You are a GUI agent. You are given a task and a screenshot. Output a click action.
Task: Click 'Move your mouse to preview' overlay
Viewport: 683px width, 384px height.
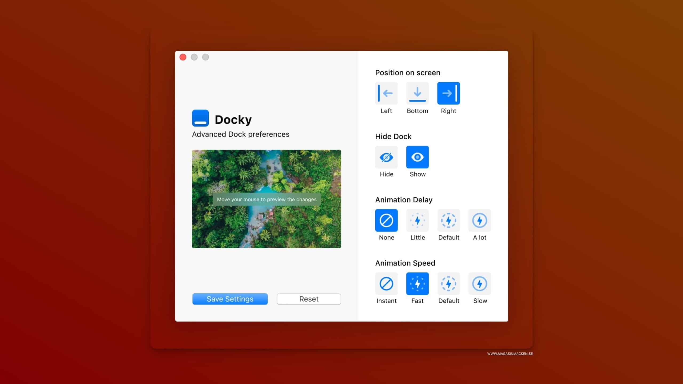point(267,199)
